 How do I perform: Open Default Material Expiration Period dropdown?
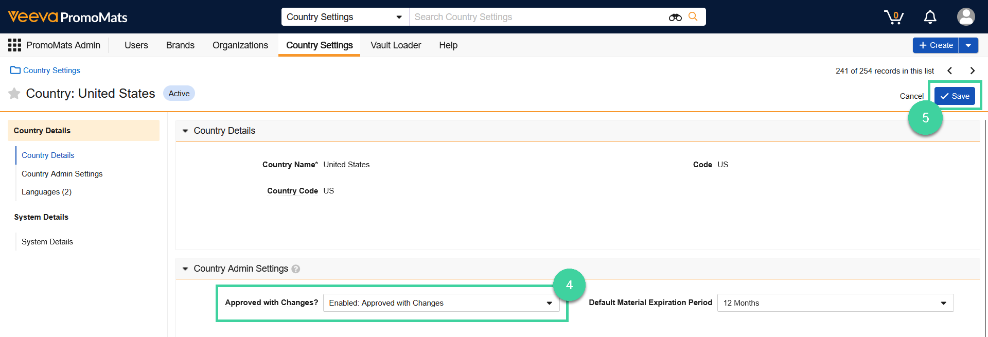[835, 303]
